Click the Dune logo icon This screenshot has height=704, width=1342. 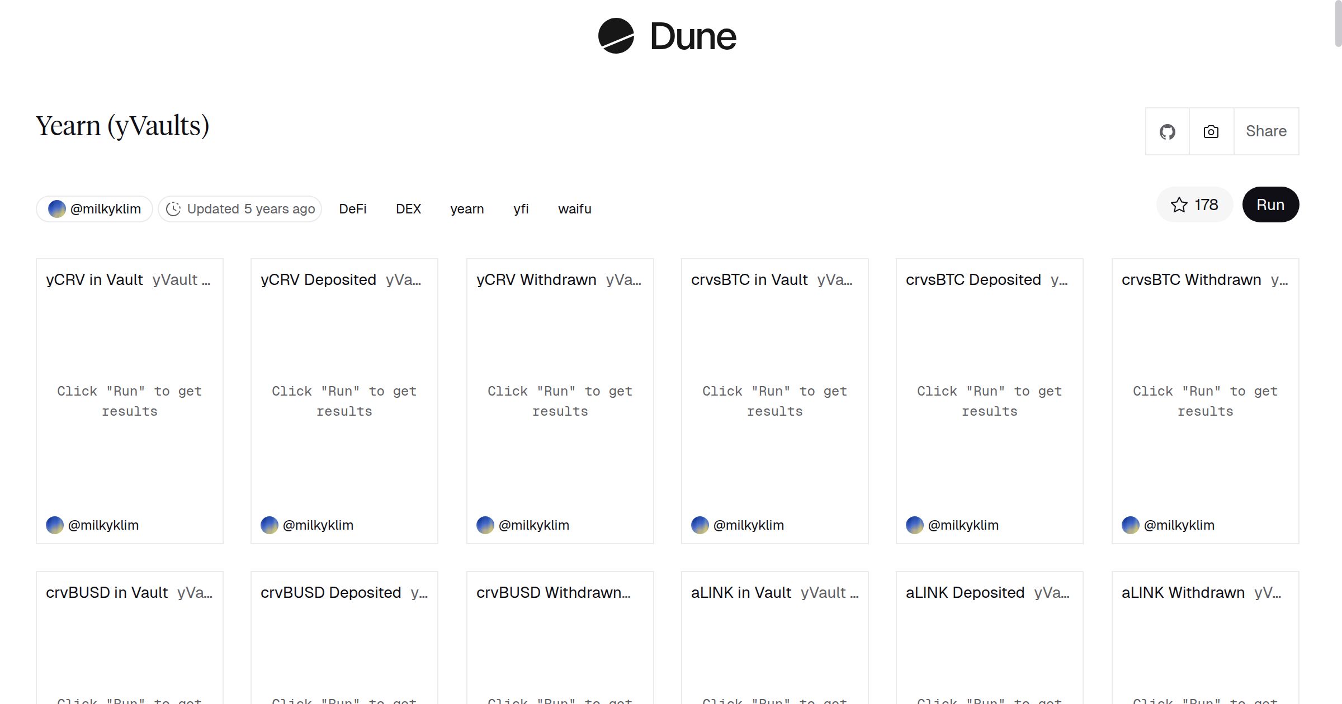[x=616, y=36]
